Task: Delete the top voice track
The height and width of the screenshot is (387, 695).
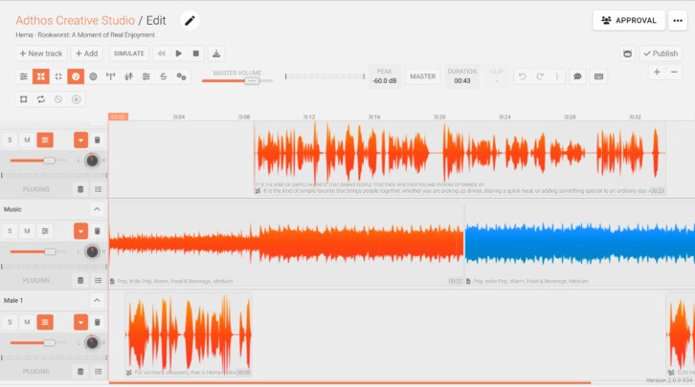Action: (97, 140)
